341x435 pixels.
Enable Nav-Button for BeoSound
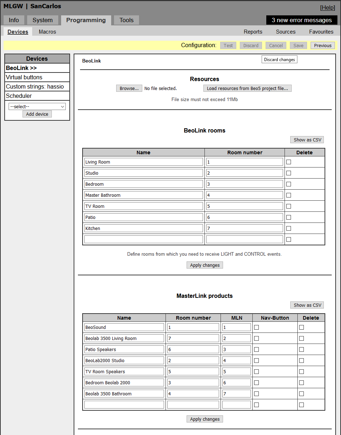256,327
